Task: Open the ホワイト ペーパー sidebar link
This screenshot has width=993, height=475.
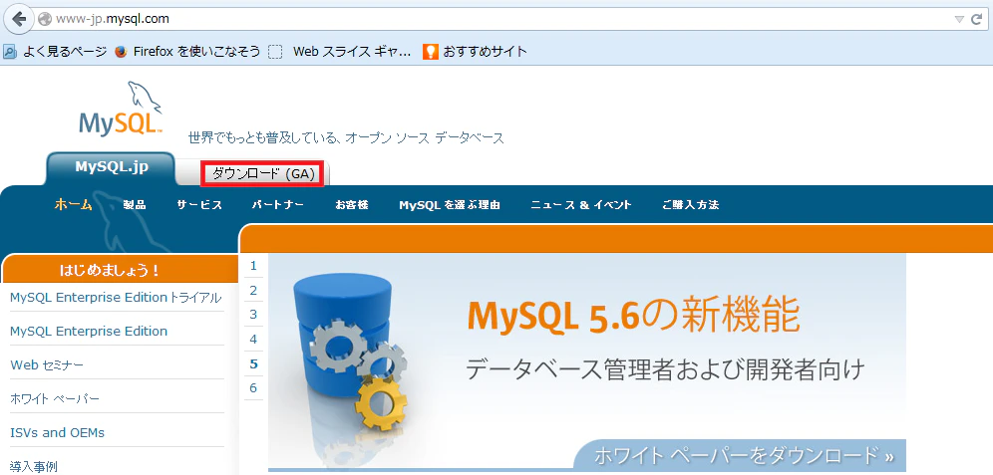Action: [x=55, y=399]
